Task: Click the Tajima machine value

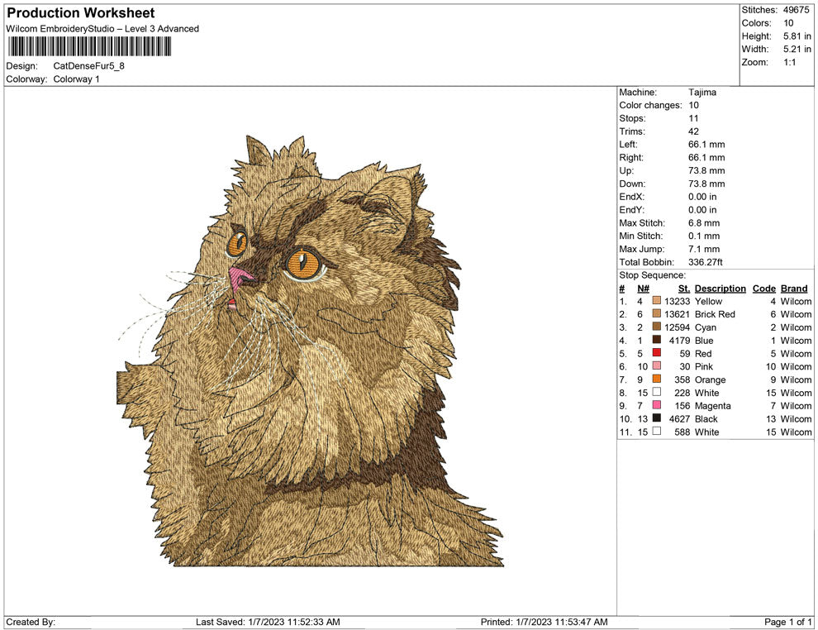Action: pyautogui.click(x=701, y=92)
